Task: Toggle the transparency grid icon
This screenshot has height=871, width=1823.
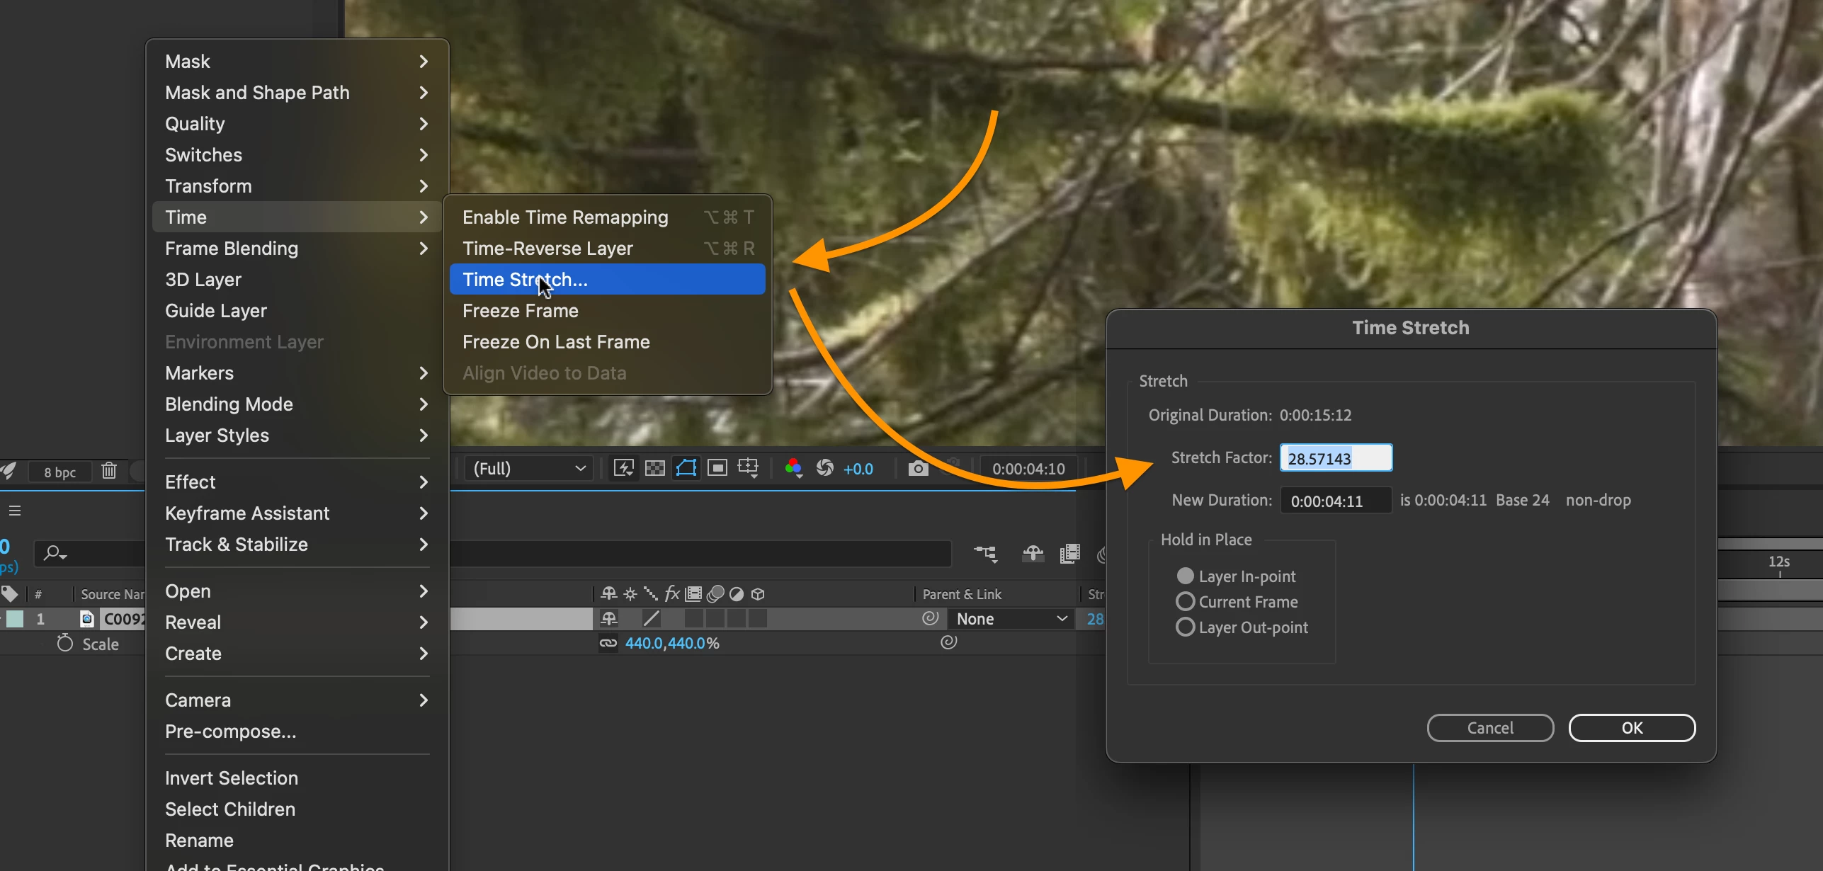Action: [655, 468]
